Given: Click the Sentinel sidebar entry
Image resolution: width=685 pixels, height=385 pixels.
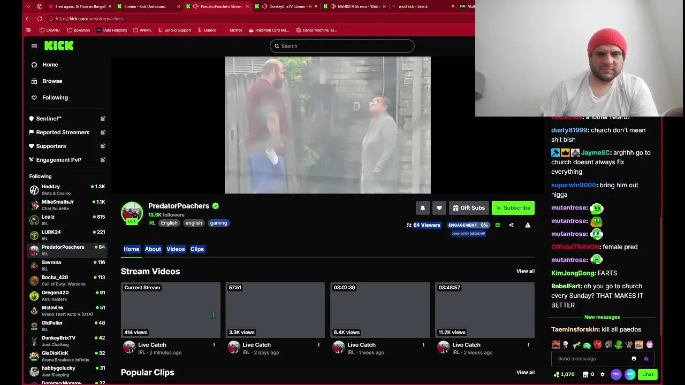Looking at the screenshot, I should click(49, 119).
